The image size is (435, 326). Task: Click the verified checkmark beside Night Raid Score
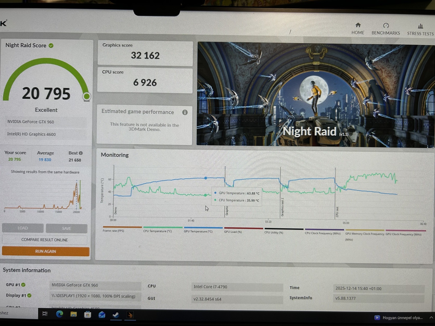point(51,45)
